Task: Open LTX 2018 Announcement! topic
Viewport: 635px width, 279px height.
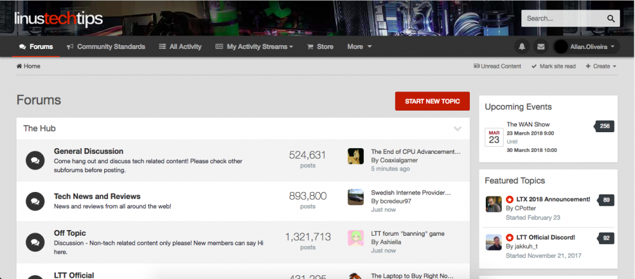Action: pyautogui.click(x=553, y=200)
